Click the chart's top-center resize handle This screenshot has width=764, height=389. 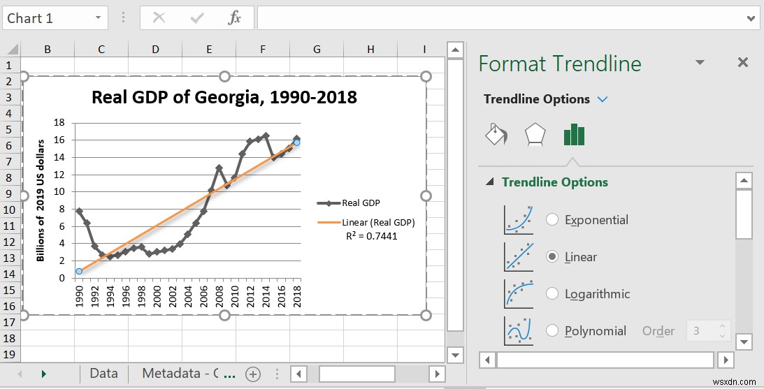[x=224, y=76]
